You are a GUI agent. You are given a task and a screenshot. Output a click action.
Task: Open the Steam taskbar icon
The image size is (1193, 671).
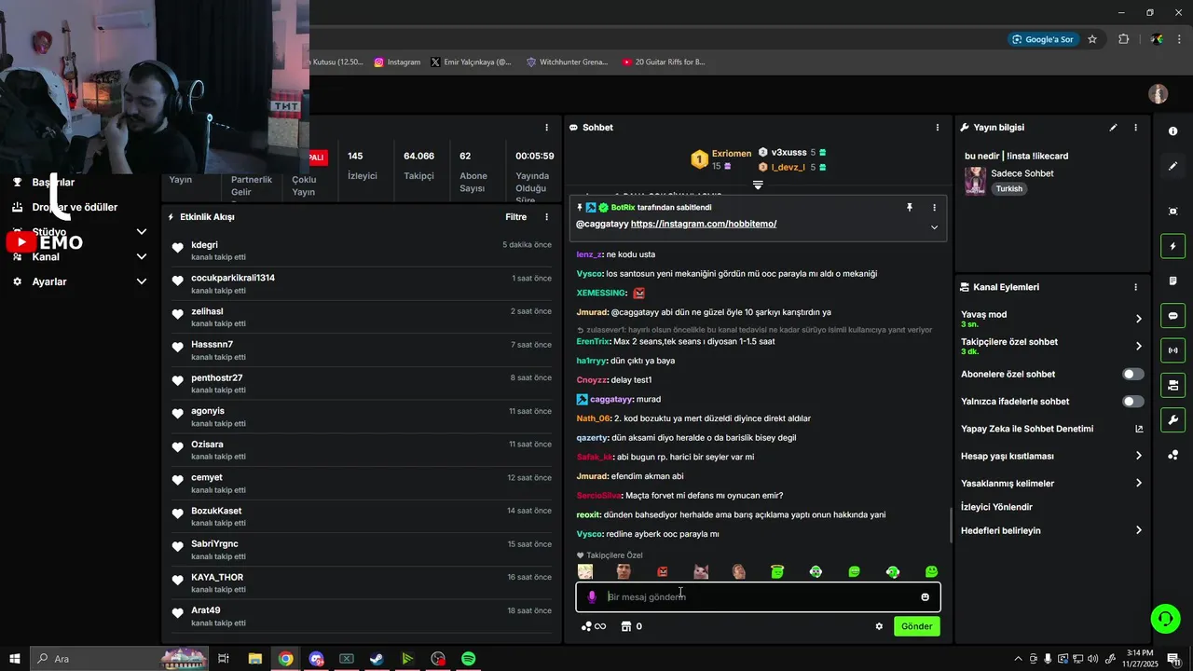click(377, 659)
